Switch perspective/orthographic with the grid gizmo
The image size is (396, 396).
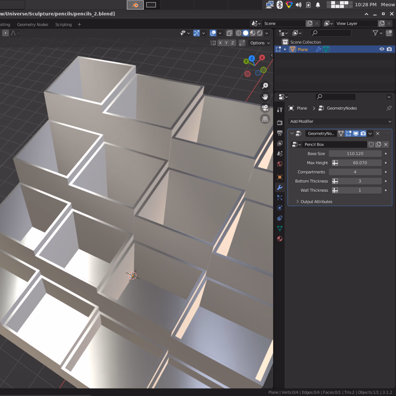(x=265, y=119)
